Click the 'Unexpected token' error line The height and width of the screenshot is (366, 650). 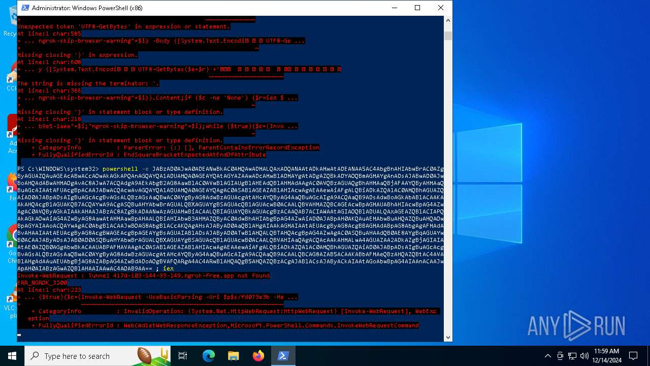point(124,26)
